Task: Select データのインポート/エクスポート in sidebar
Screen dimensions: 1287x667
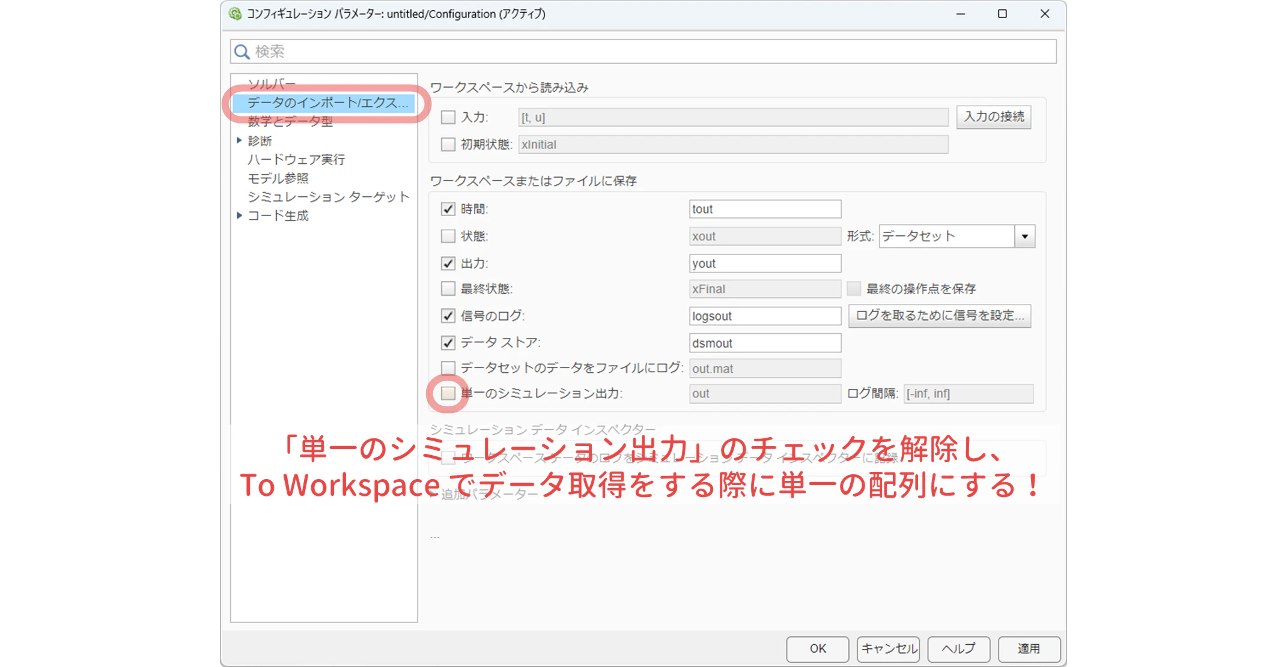Action: (323, 103)
